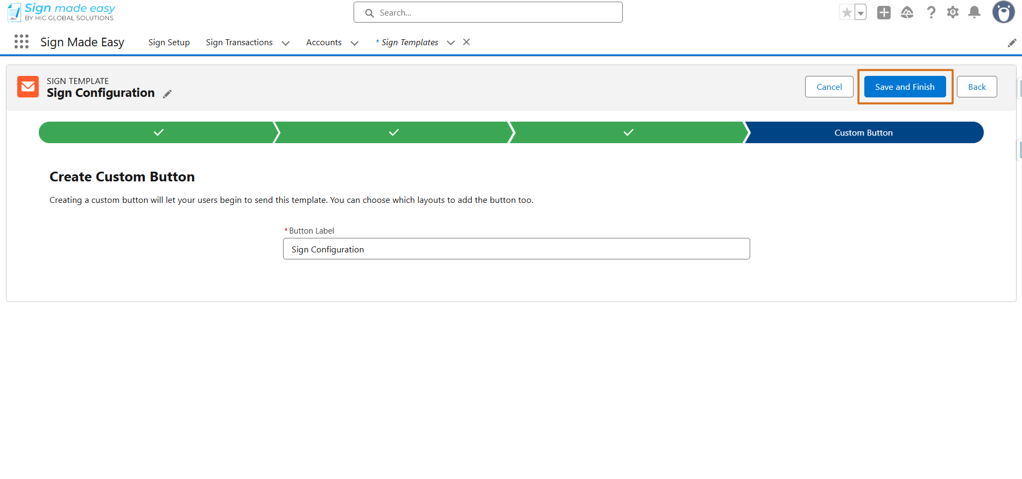Open the Trailhead guidance icon
The width and height of the screenshot is (1022, 479).
pos(907,12)
